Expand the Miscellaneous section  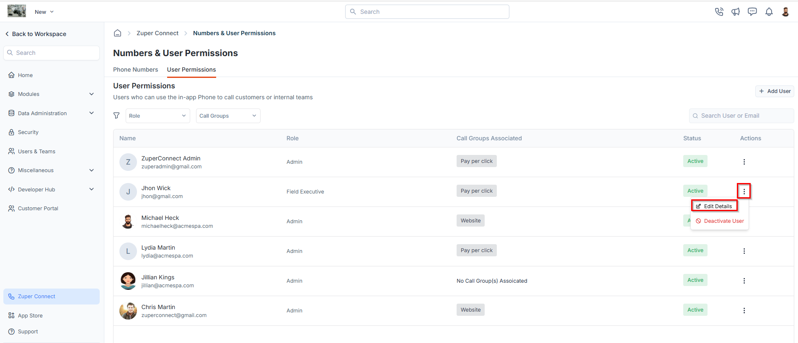51,170
